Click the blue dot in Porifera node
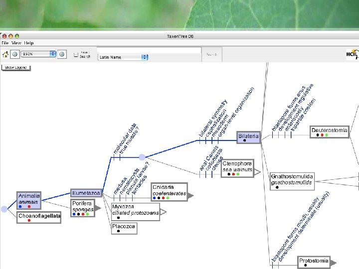 [x=74, y=214]
